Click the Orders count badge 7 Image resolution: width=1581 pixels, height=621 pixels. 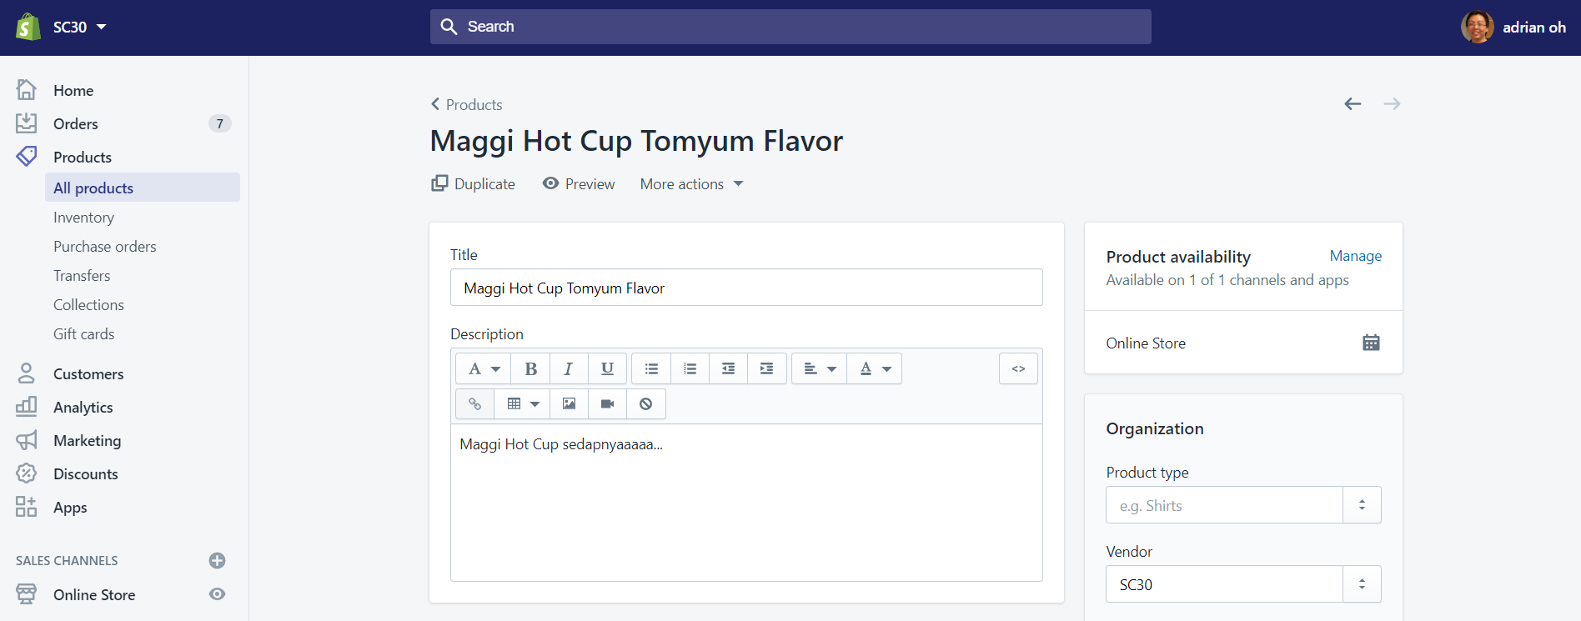click(219, 123)
